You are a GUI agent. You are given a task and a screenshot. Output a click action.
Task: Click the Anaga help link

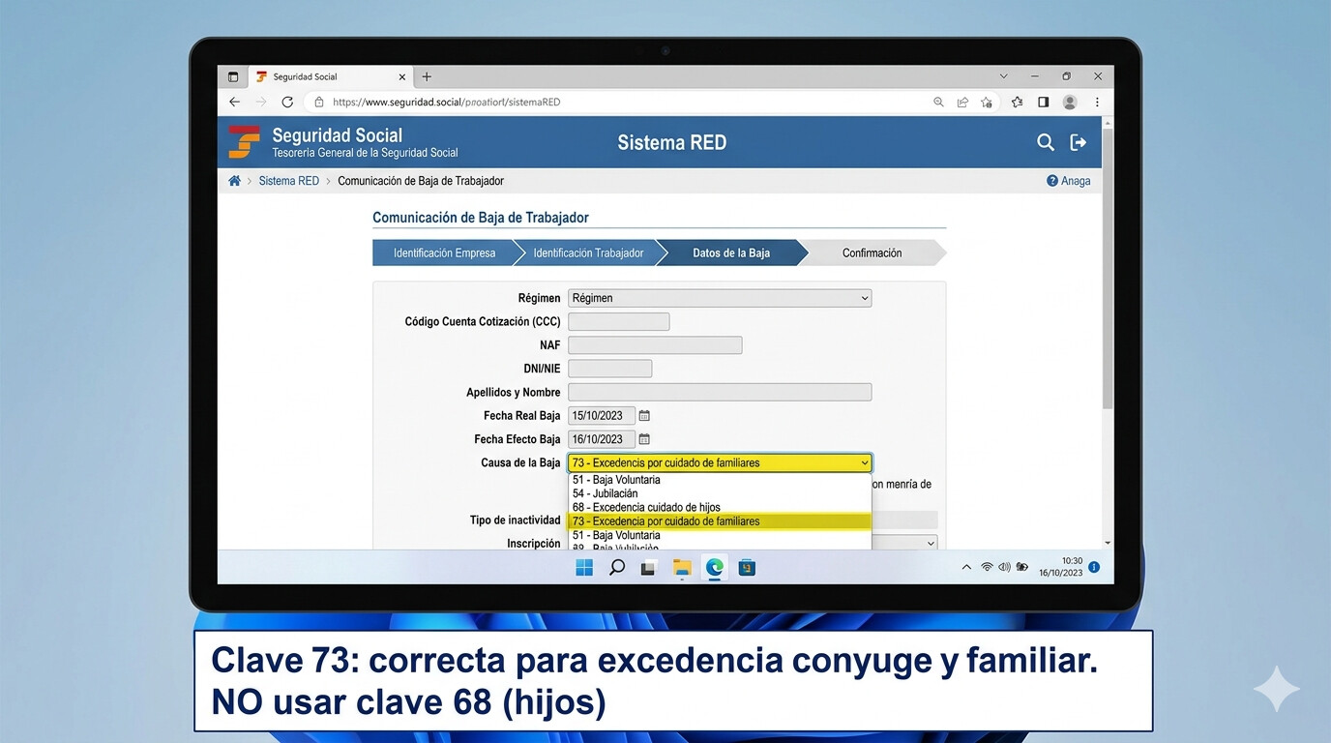(1076, 181)
